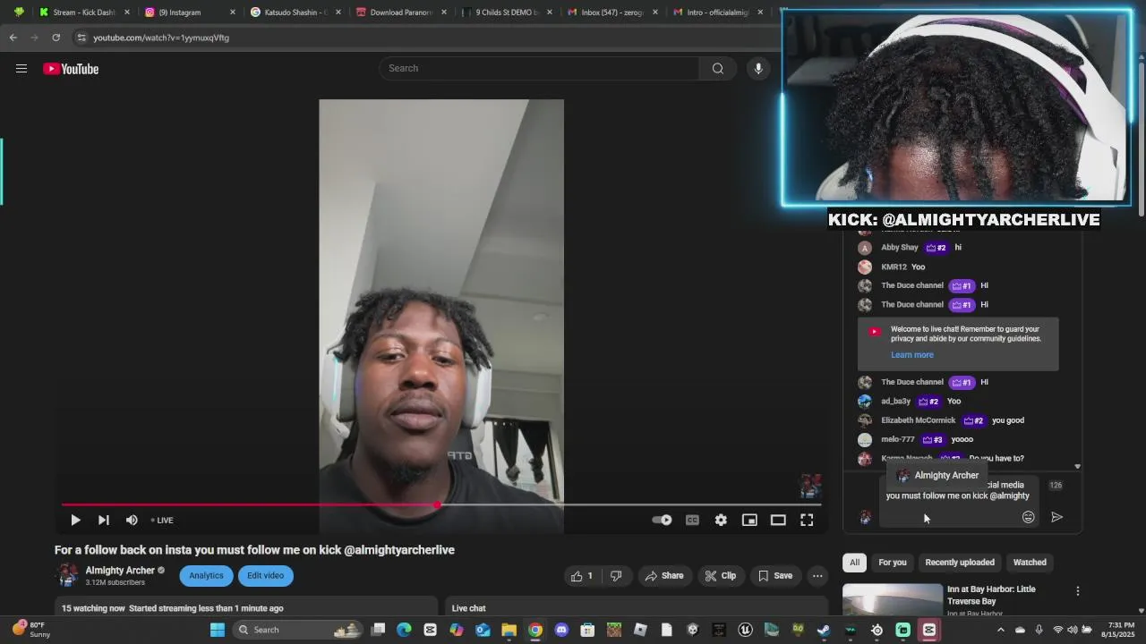Open Discord from the taskbar
This screenshot has width=1146, height=644.
pyautogui.click(x=561, y=630)
